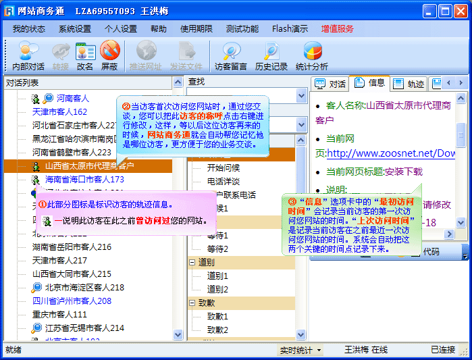The height and width of the screenshot is (360, 472).
Task: Open the 实时统计 dropdown in status bar
Action: pos(300,350)
